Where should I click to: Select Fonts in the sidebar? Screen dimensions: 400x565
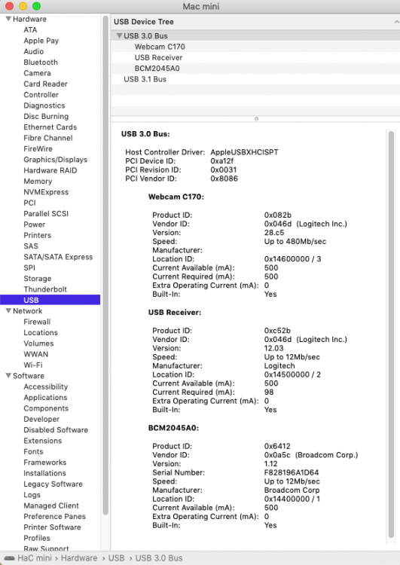pyautogui.click(x=33, y=451)
